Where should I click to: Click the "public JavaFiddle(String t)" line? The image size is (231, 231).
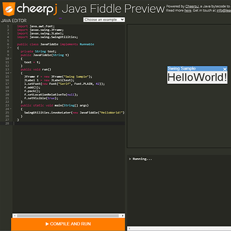coord(44,55)
